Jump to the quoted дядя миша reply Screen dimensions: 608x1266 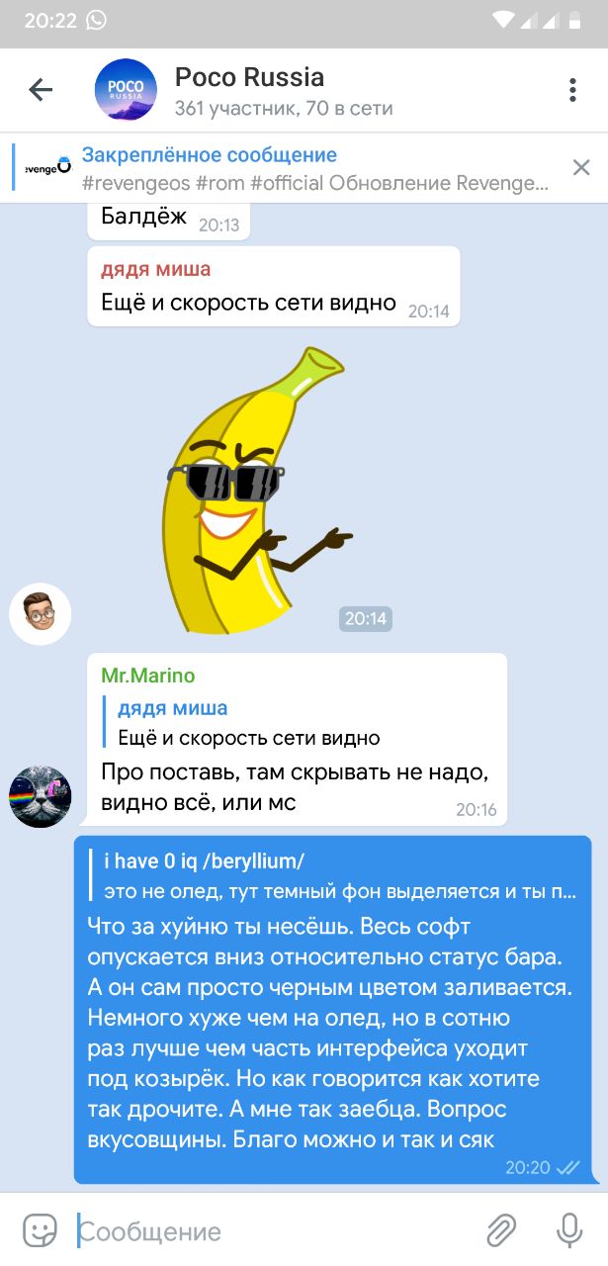tap(249, 723)
